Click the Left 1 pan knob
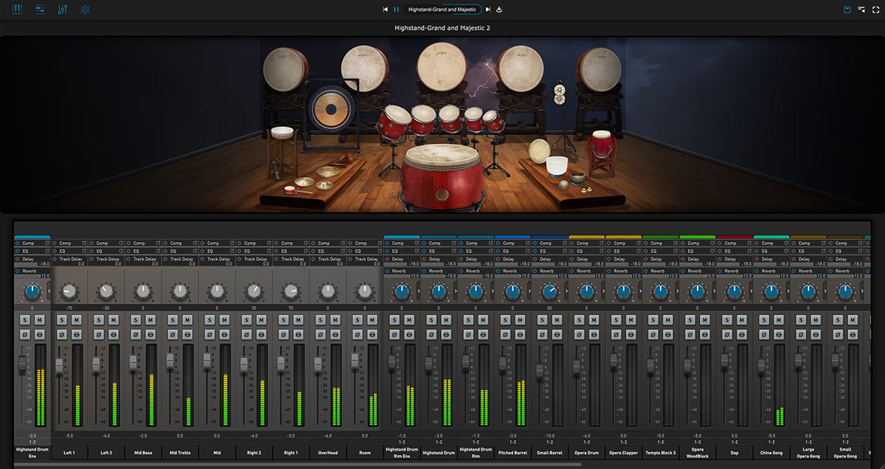 click(69, 292)
